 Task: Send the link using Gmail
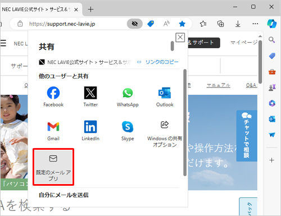click(x=53, y=131)
